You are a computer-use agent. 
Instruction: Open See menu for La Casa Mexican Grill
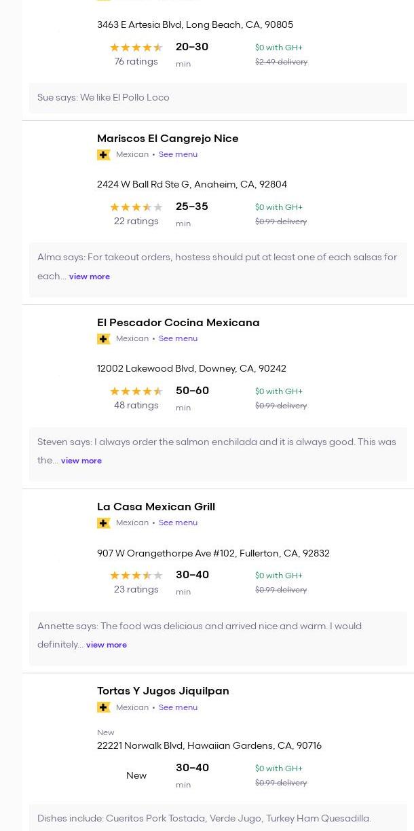point(178,523)
